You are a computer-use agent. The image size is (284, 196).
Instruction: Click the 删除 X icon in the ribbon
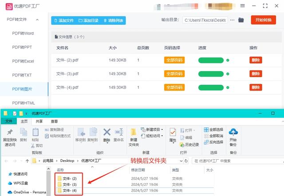[x=107, y=132]
